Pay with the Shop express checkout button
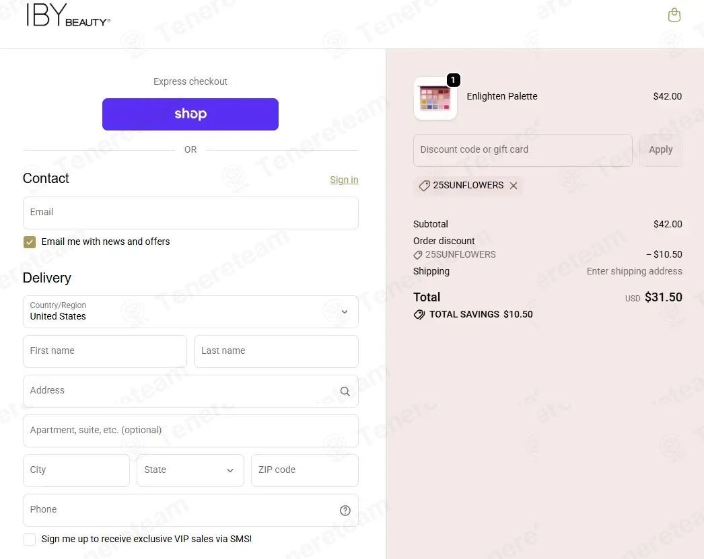Viewport: 704px width, 559px height. [190, 114]
